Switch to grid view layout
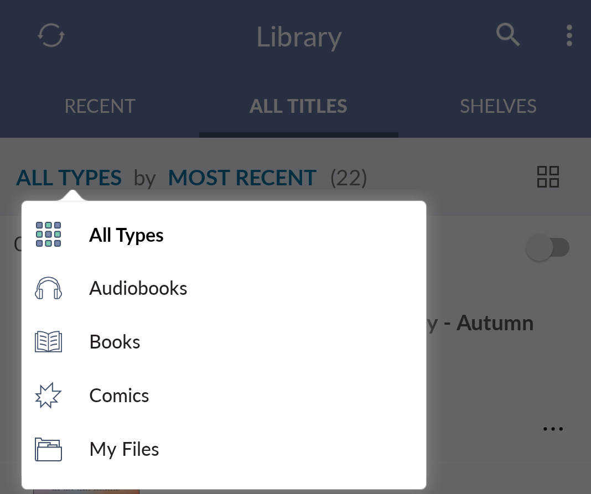The image size is (591, 494). 548,177
